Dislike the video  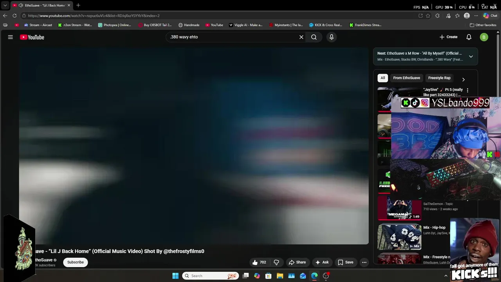[x=276, y=262]
